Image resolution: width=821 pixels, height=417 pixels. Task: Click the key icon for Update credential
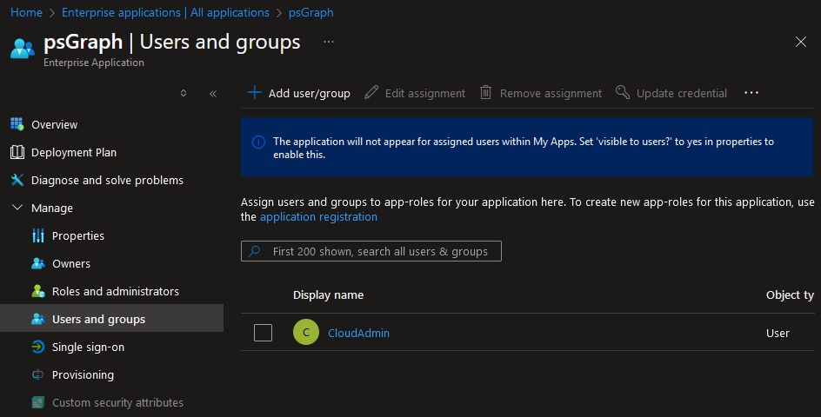(x=623, y=93)
